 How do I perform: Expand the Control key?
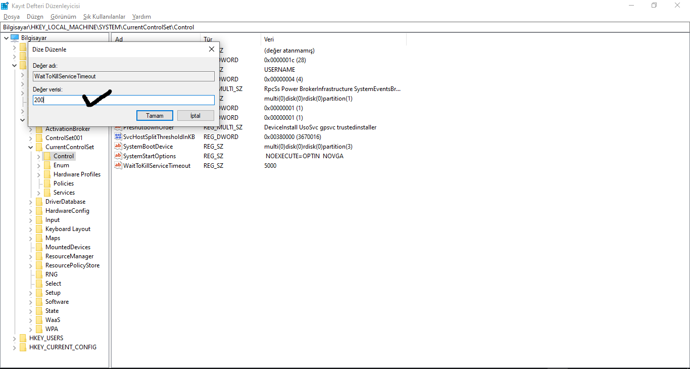38,156
